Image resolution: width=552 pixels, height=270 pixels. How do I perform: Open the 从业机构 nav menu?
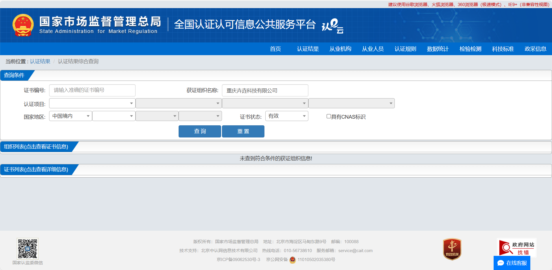point(340,49)
